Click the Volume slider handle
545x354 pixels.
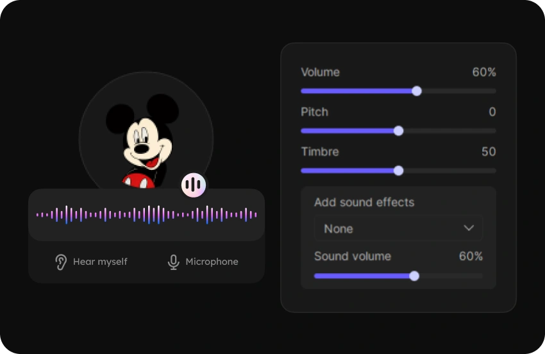pyautogui.click(x=417, y=91)
